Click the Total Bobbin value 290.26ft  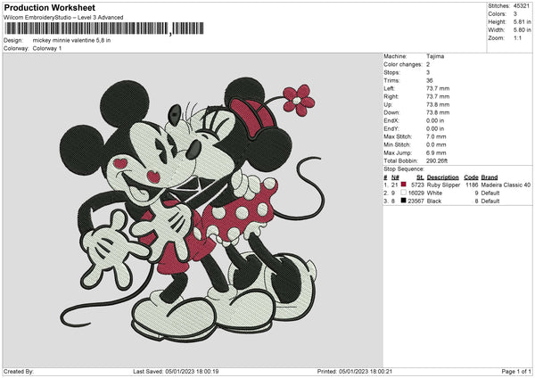point(437,160)
